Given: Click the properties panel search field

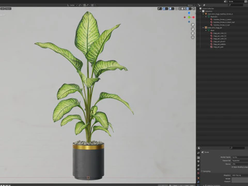Looking at the screenshot, I should (x=237, y=148).
